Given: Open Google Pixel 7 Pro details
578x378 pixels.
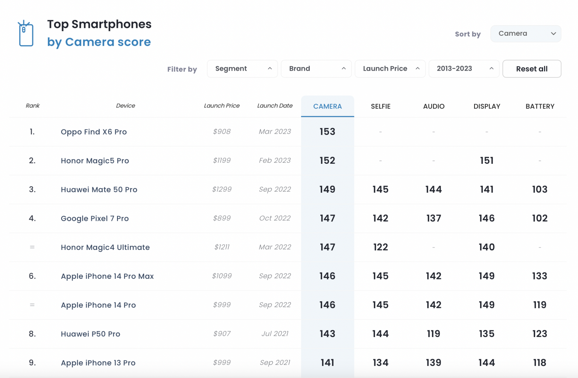Looking at the screenshot, I should (x=95, y=218).
